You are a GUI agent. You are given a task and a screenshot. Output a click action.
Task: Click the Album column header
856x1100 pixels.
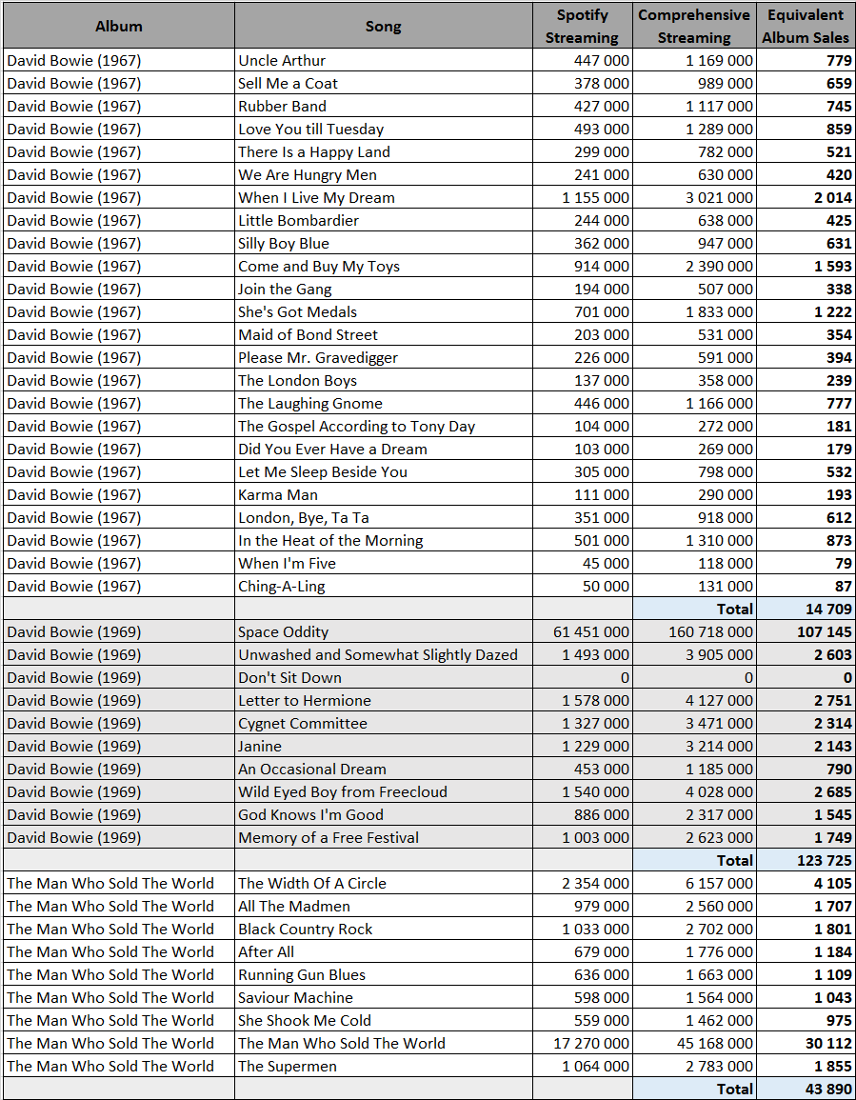point(119,26)
